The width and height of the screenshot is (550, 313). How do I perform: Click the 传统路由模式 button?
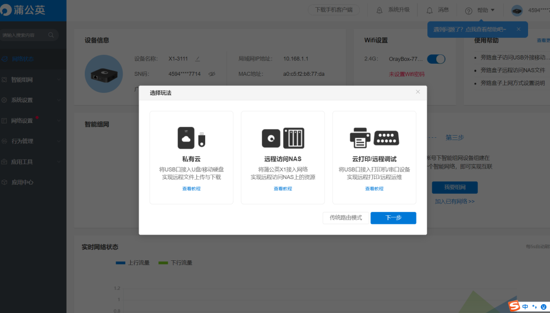click(x=346, y=218)
